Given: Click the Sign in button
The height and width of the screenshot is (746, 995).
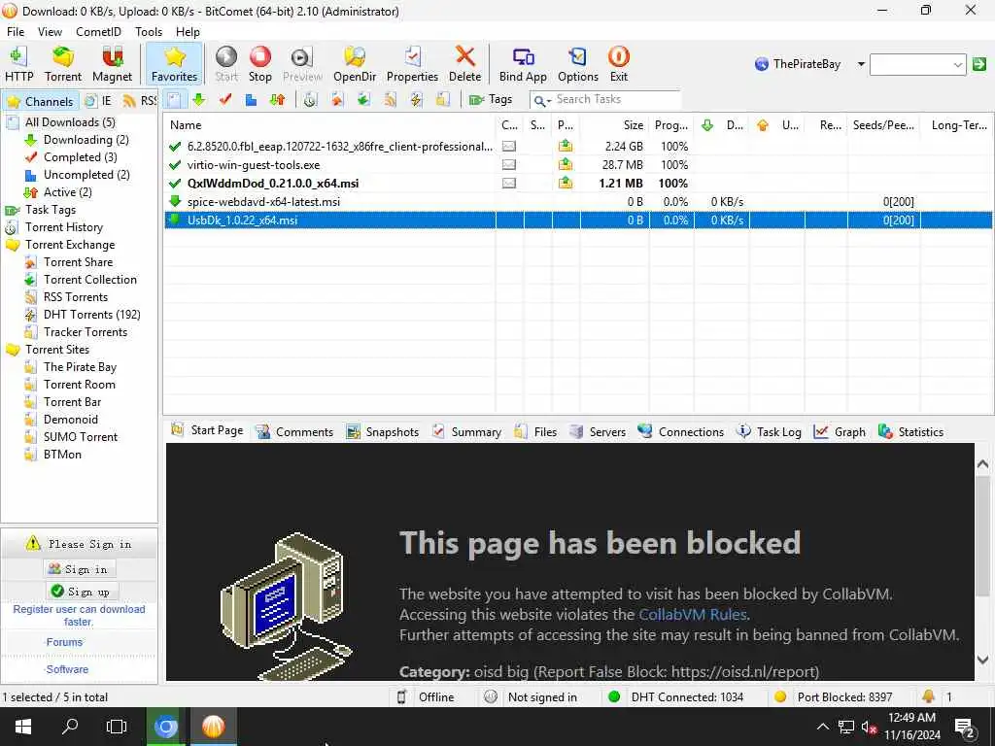Looking at the screenshot, I should [x=80, y=569].
